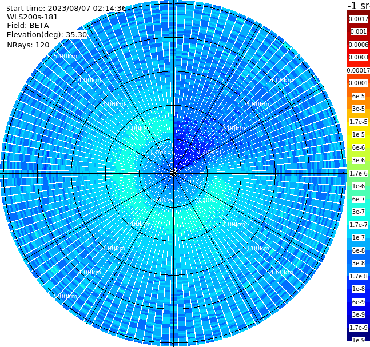This screenshot has width=370, height=347.
Task: Click the 1.7e-6 colorbar label
Action: click(x=359, y=173)
